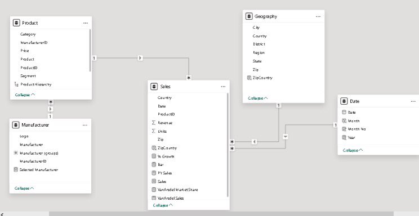Select the ManufacturerID field in Product
The height and width of the screenshot is (216, 419).
34,42
